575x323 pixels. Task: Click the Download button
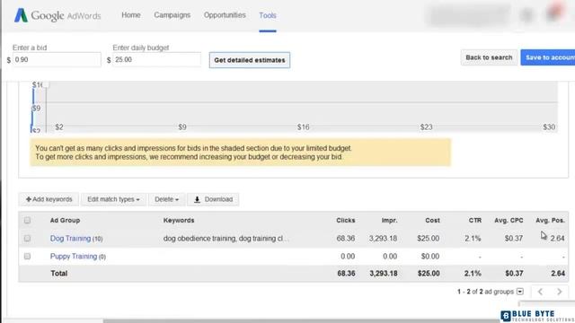coord(213,199)
